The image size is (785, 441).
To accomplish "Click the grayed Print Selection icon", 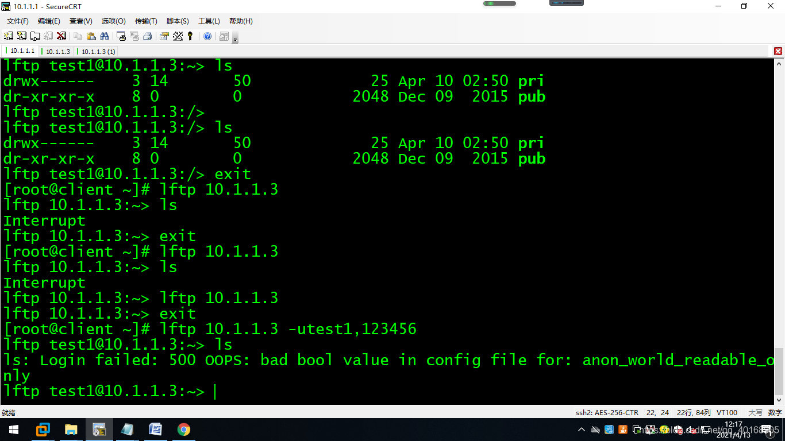I will (134, 36).
